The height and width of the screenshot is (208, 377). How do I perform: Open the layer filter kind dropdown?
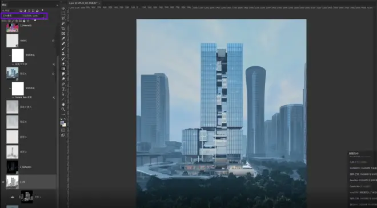[x=10, y=11]
